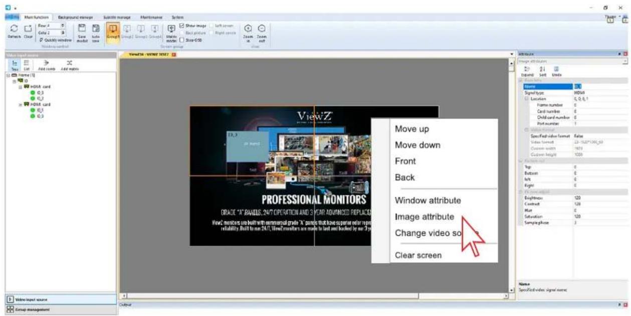The width and height of the screenshot is (631, 316).
Task: Click the Add comb icon
Action: [46, 64]
